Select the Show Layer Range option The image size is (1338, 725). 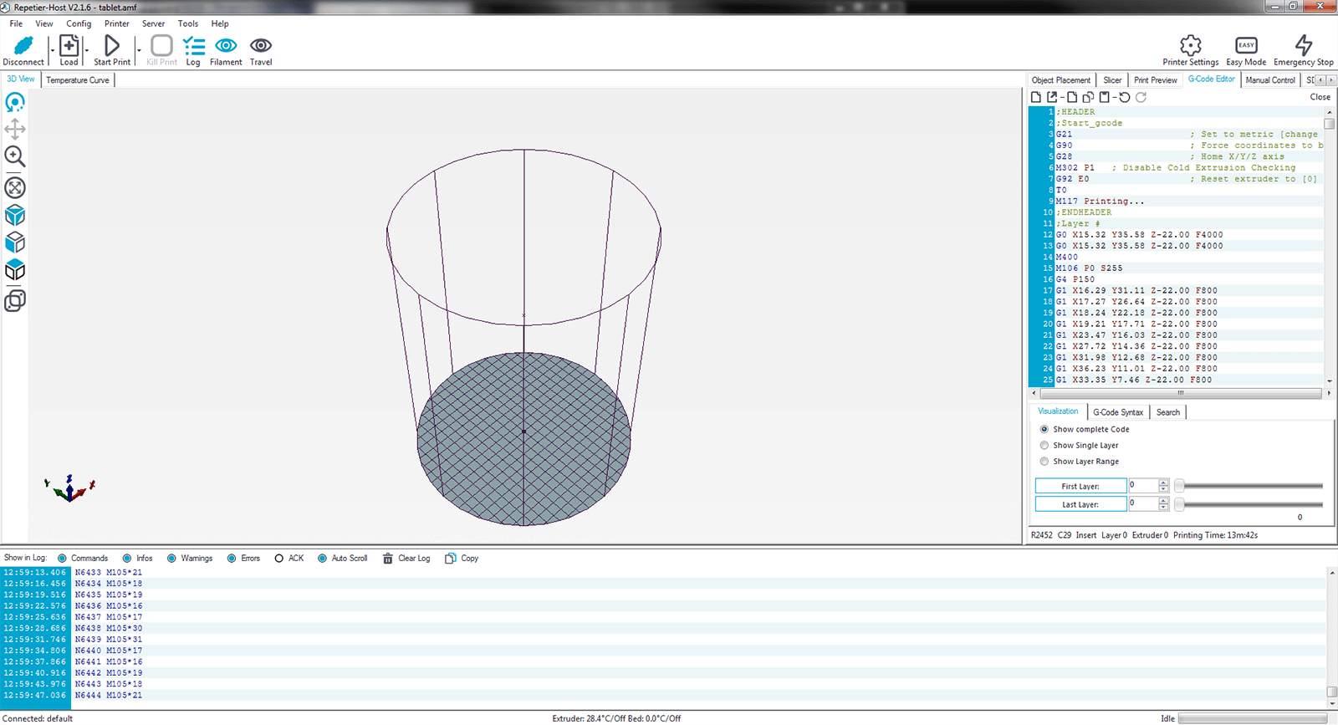pos(1044,461)
